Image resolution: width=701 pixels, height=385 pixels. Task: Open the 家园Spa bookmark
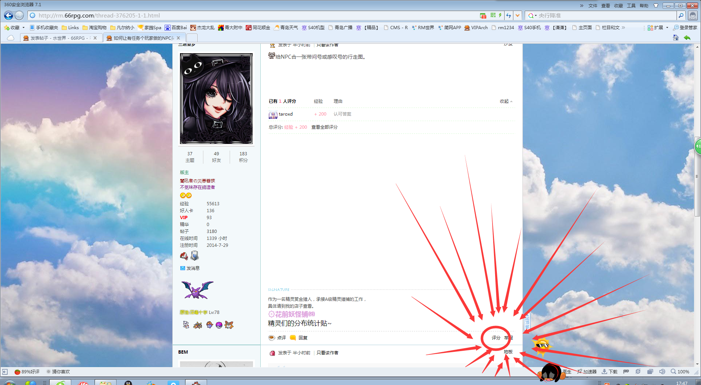pyautogui.click(x=150, y=28)
